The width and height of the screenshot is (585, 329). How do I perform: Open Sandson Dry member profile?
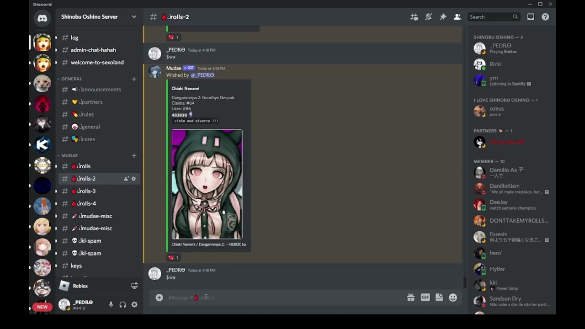(511, 301)
